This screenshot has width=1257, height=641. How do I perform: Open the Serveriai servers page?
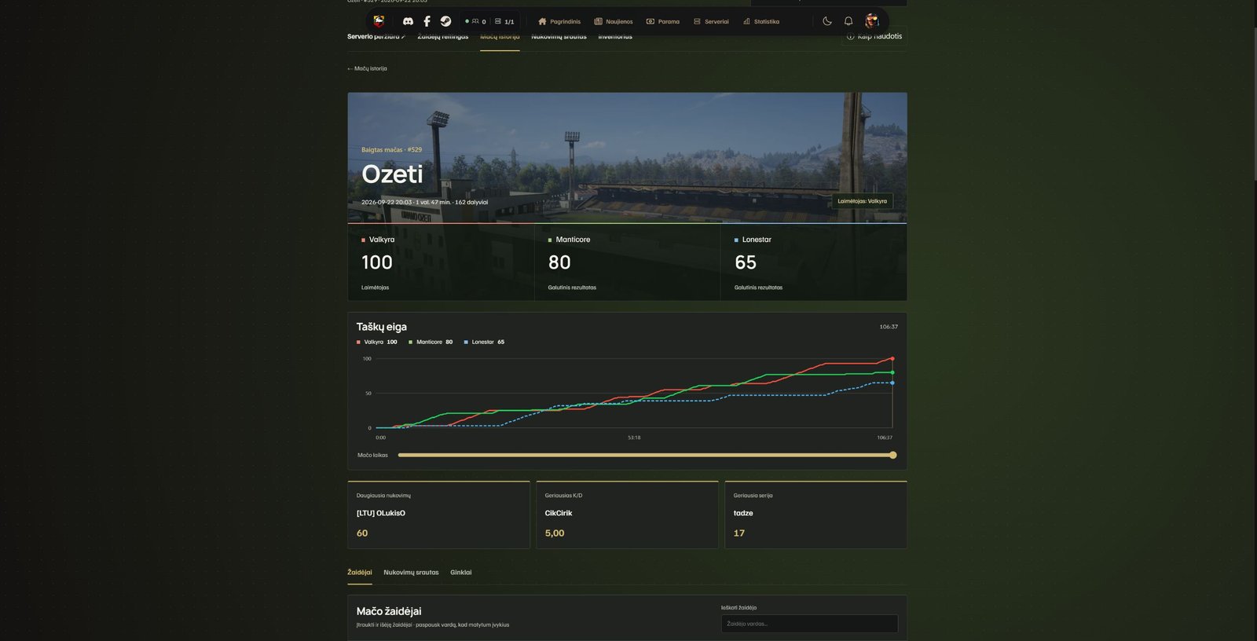711,21
